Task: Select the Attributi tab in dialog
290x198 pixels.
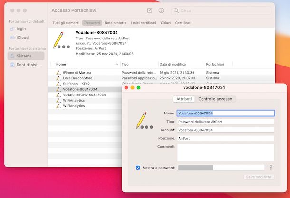Action: pos(184,99)
